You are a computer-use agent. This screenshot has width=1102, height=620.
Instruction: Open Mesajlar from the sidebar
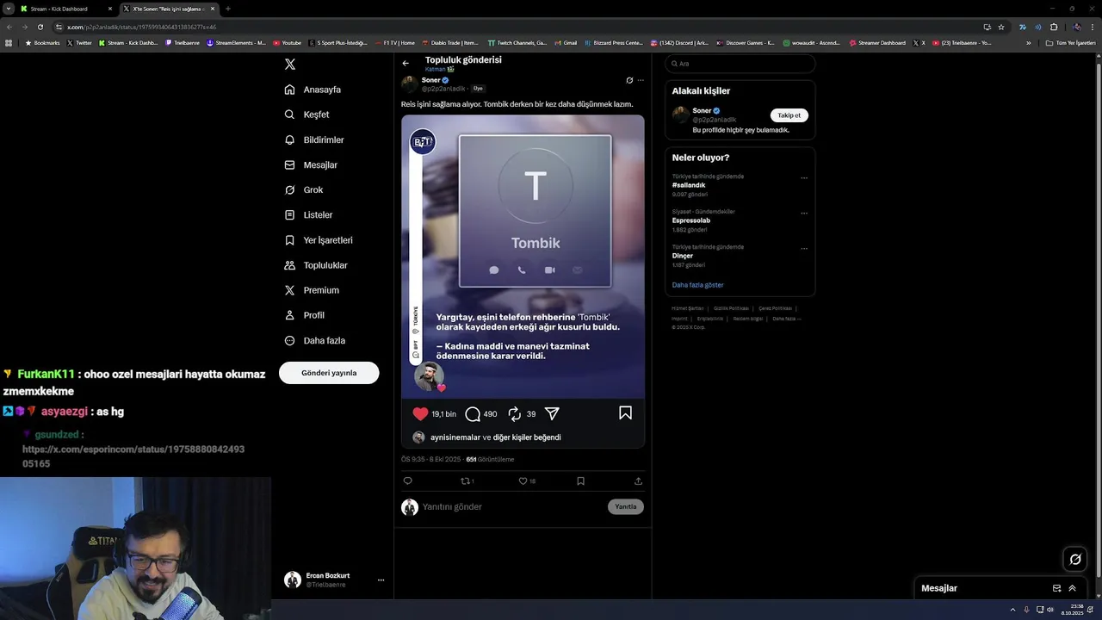point(311,164)
